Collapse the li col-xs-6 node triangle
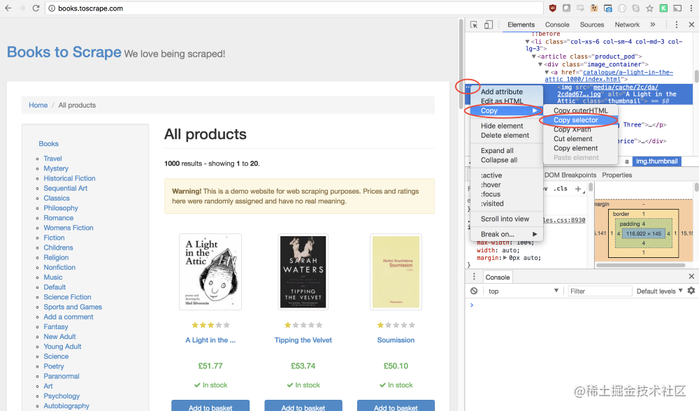This screenshot has height=411, width=699. (527, 42)
